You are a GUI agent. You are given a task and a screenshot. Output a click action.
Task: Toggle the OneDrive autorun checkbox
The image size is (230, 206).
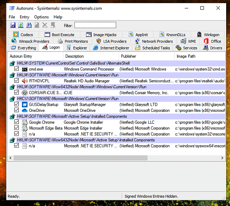[16, 110]
